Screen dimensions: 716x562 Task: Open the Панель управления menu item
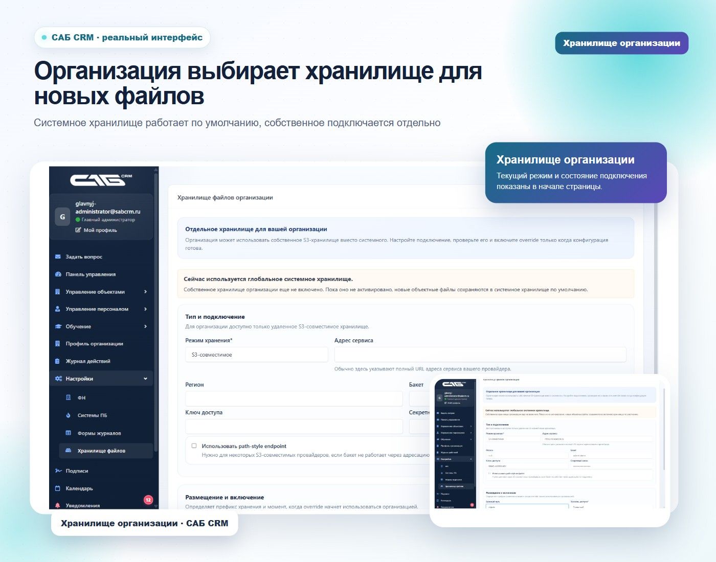pyautogui.click(x=101, y=274)
